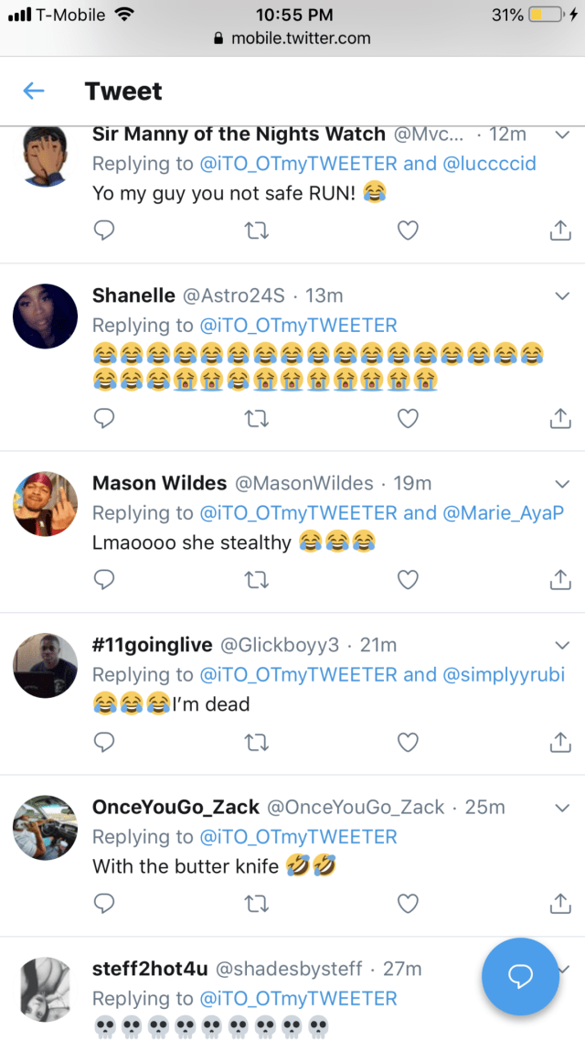Reply to OnceYouGo_Zack's tweet
The image size is (585, 1041).
point(105,903)
